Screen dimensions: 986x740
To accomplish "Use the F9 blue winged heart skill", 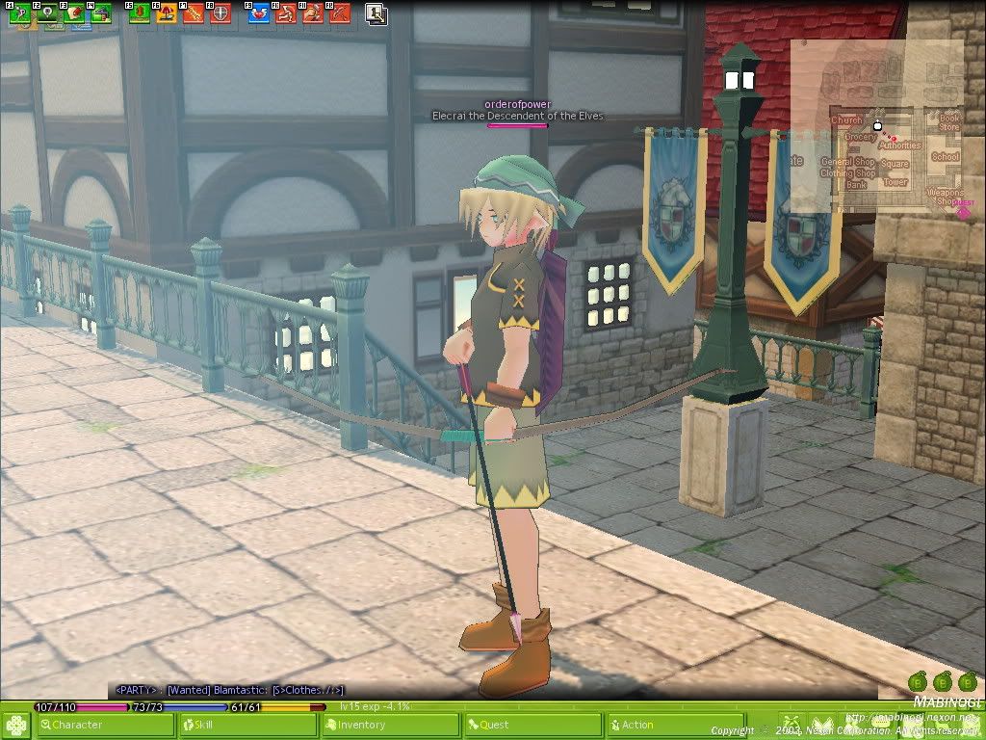I will pos(258,14).
